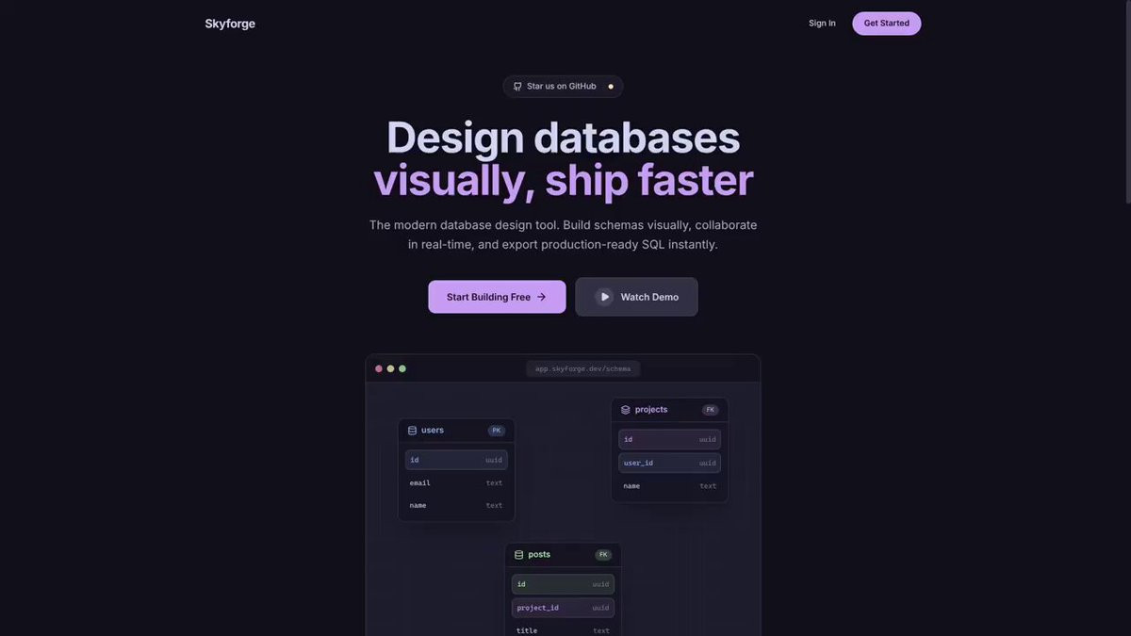Click the database icon on the users table

point(412,431)
